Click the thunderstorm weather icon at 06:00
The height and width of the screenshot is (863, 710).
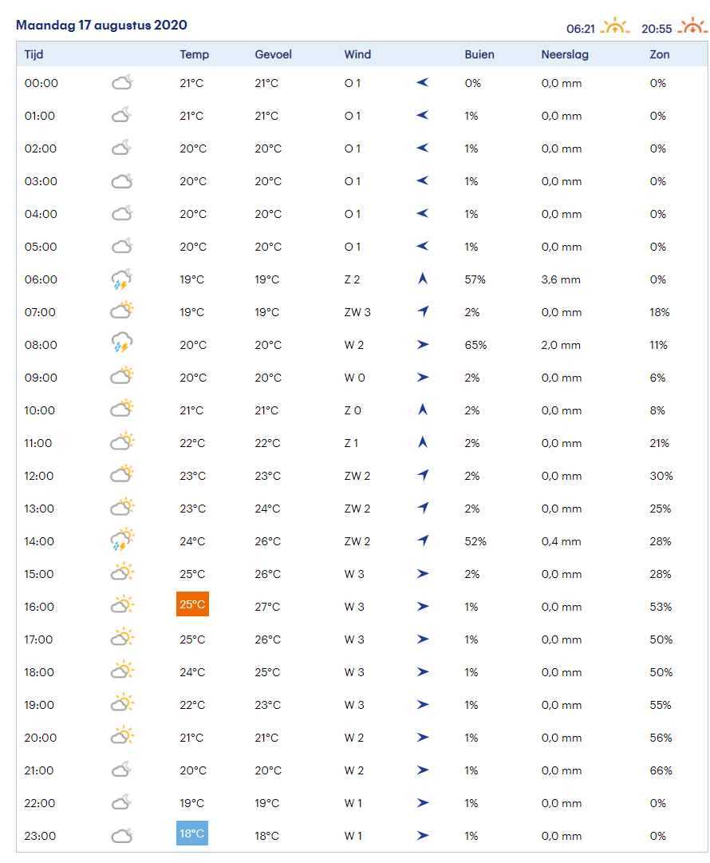tap(121, 279)
